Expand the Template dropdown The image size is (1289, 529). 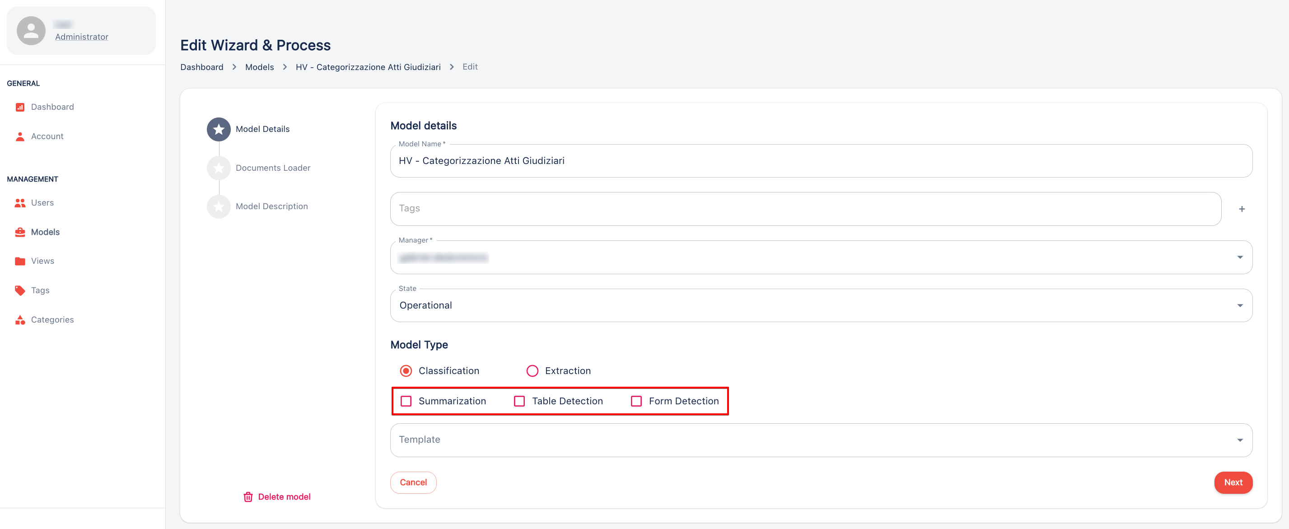(1239, 440)
